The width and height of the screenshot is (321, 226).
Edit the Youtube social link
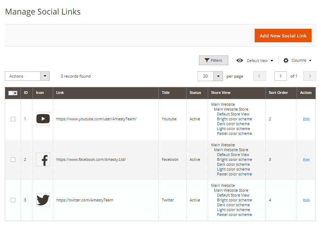[306, 119]
